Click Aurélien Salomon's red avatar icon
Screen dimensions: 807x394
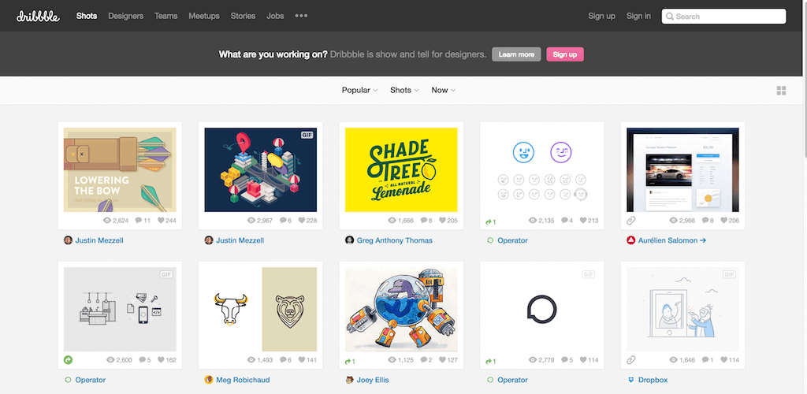point(631,240)
